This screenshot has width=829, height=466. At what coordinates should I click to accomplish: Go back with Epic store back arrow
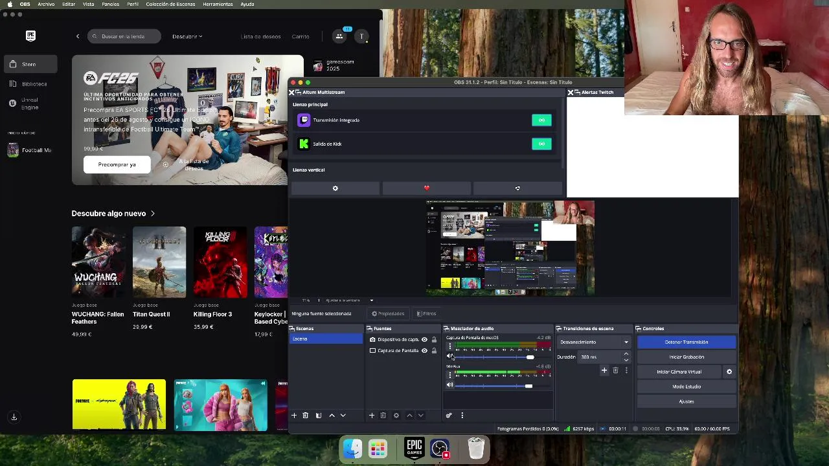[x=78, y=36]
